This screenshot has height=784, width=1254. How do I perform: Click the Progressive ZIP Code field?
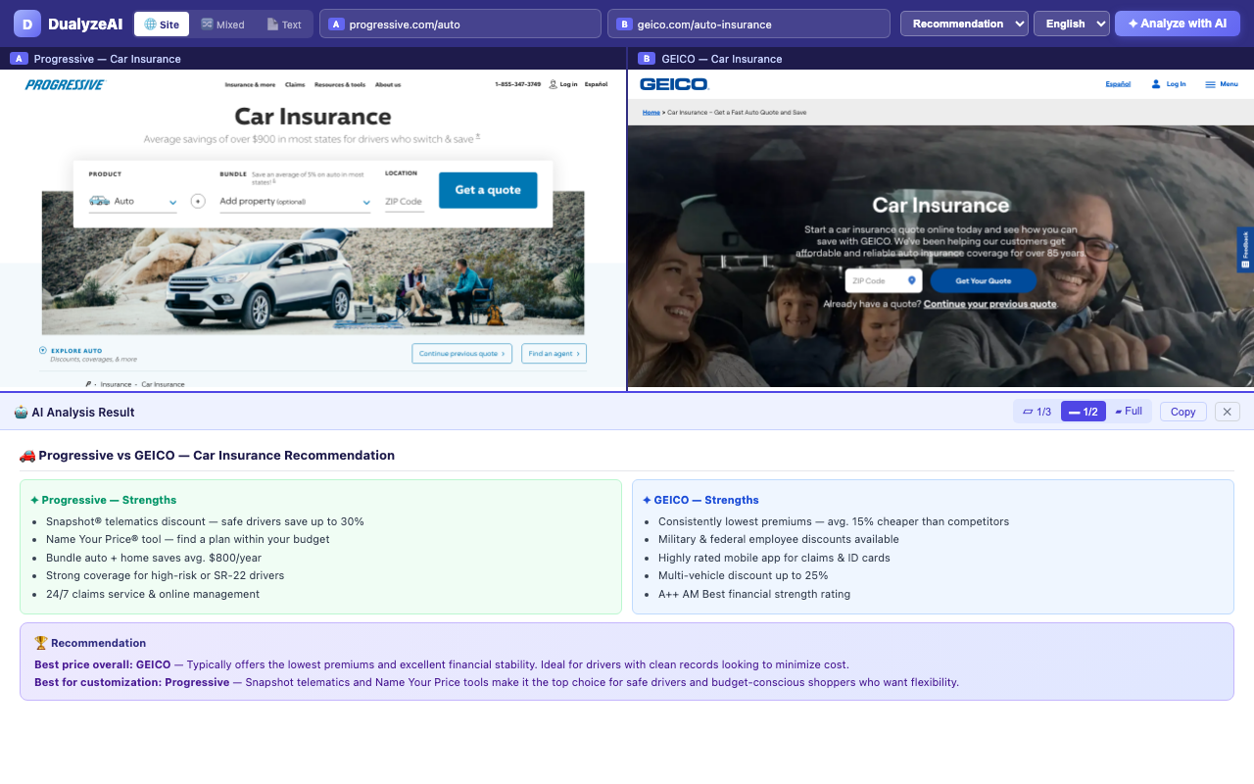pos(404,201)
